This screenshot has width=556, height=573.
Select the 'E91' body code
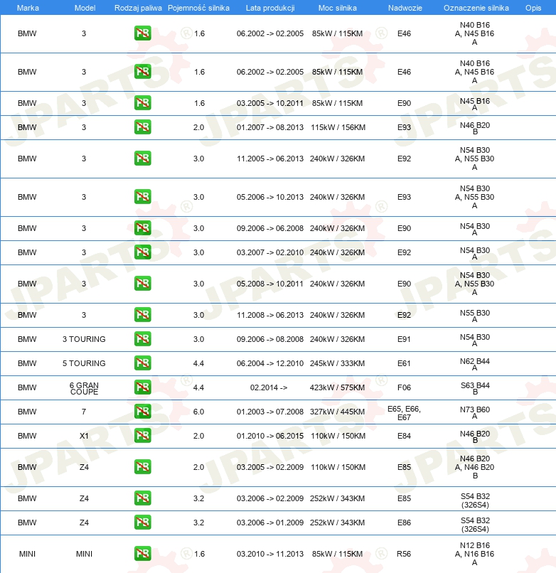coord(404,339)
